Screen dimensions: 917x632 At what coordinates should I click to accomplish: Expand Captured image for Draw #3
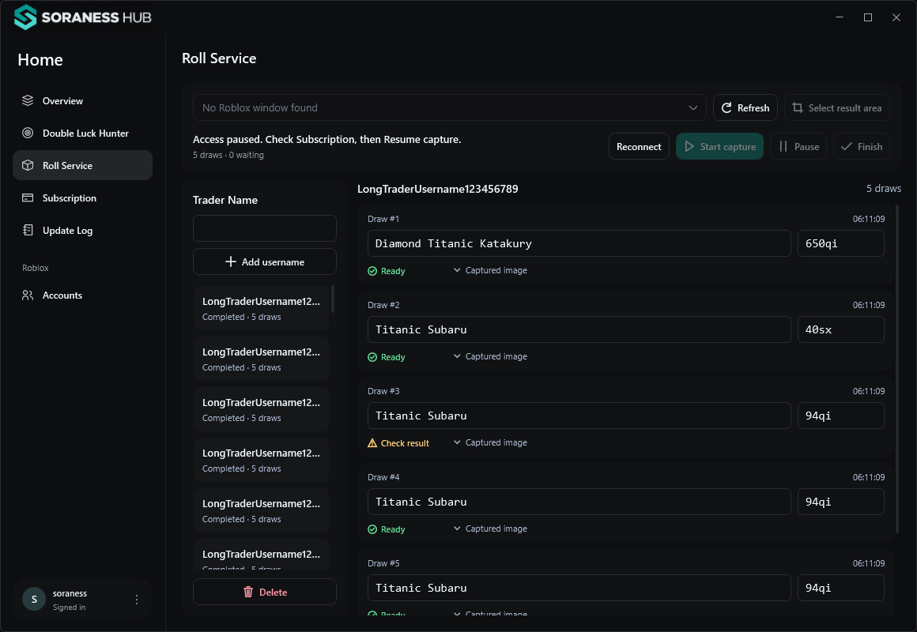tap(490, 442)
